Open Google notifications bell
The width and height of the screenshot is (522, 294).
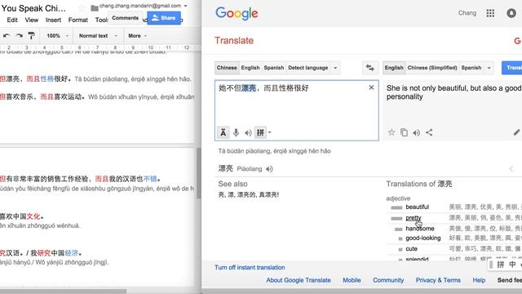coord(511,13)
